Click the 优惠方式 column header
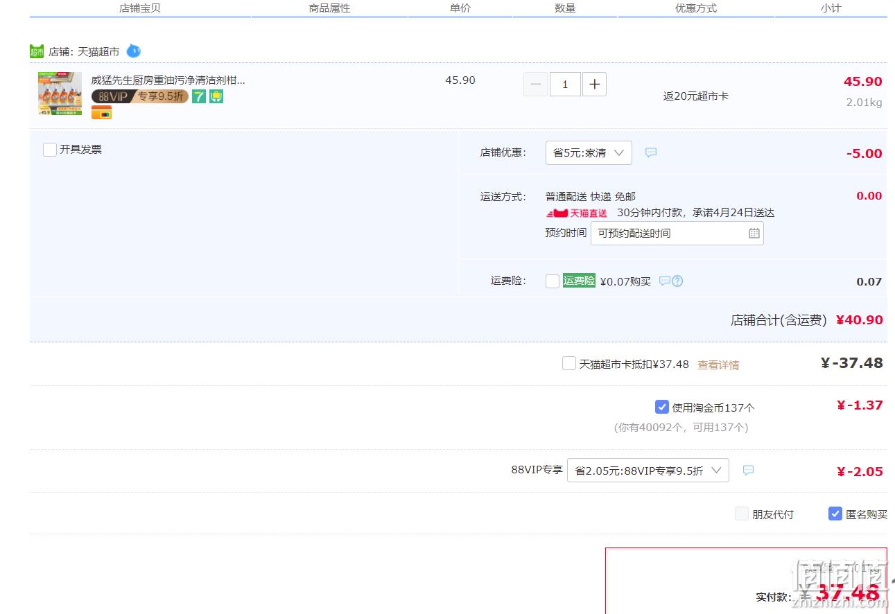This screenshot has width=895, height=614. tap(696, 8)
